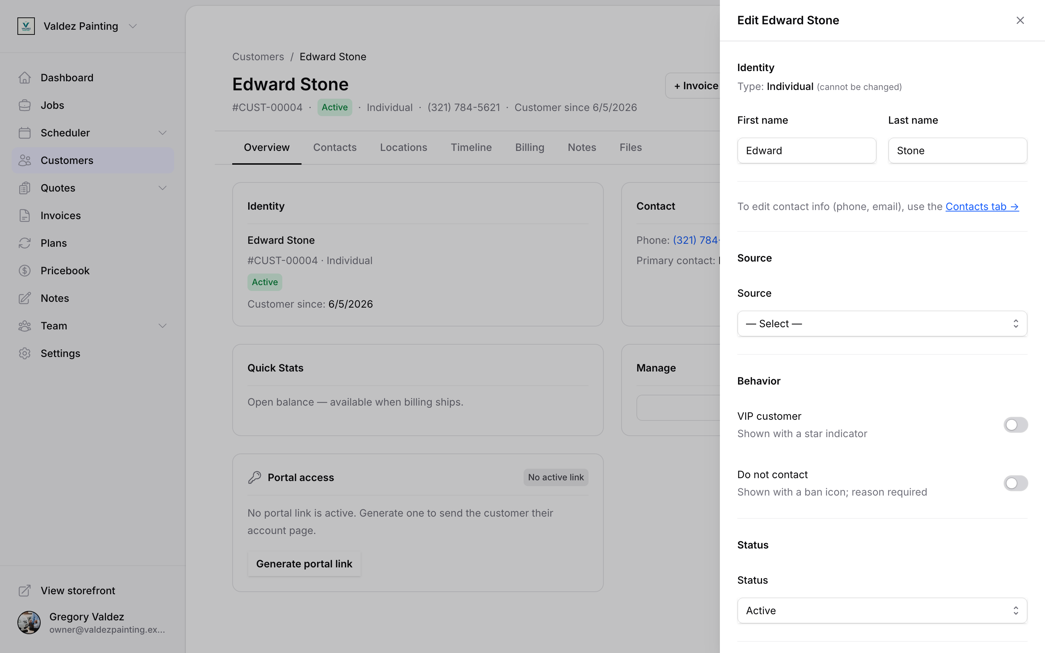Click the No active link badge
This screenshot has height=653, width=1045.
556,478
